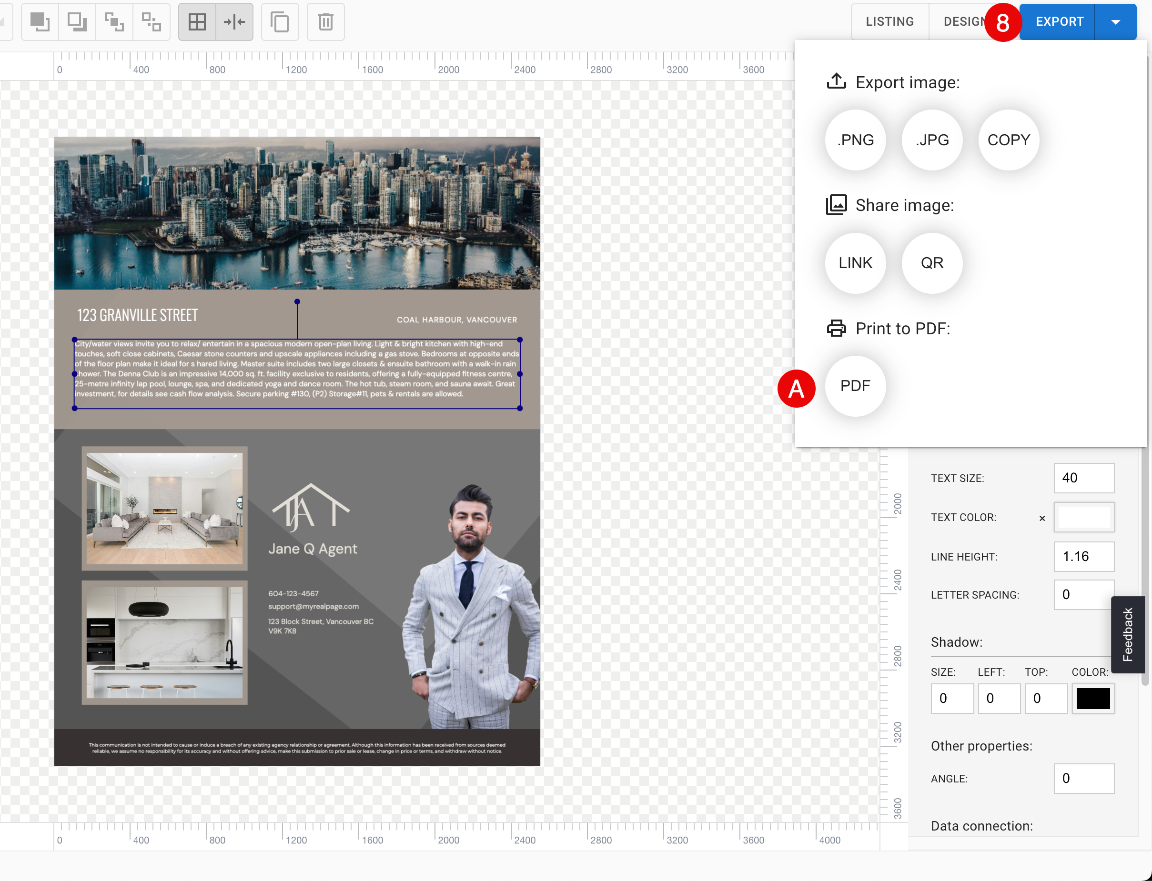
Task: Select the support@myrealpage.com email text
Action: (x=313, y=606)
